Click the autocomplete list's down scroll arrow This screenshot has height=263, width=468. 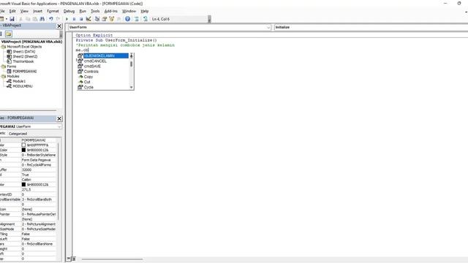pos(132,88)
